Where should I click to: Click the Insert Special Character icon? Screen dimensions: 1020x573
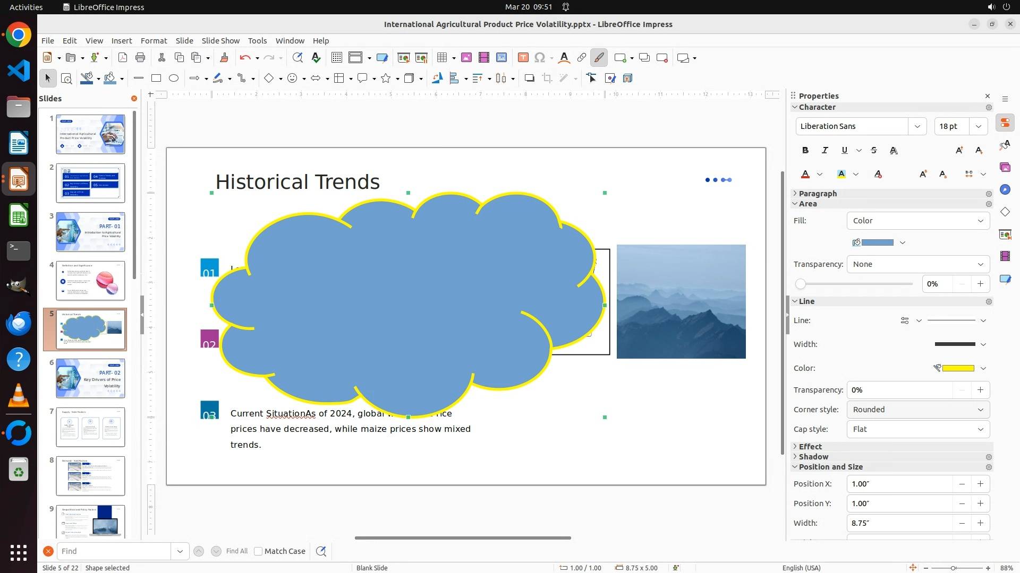(x=540, y=58)
